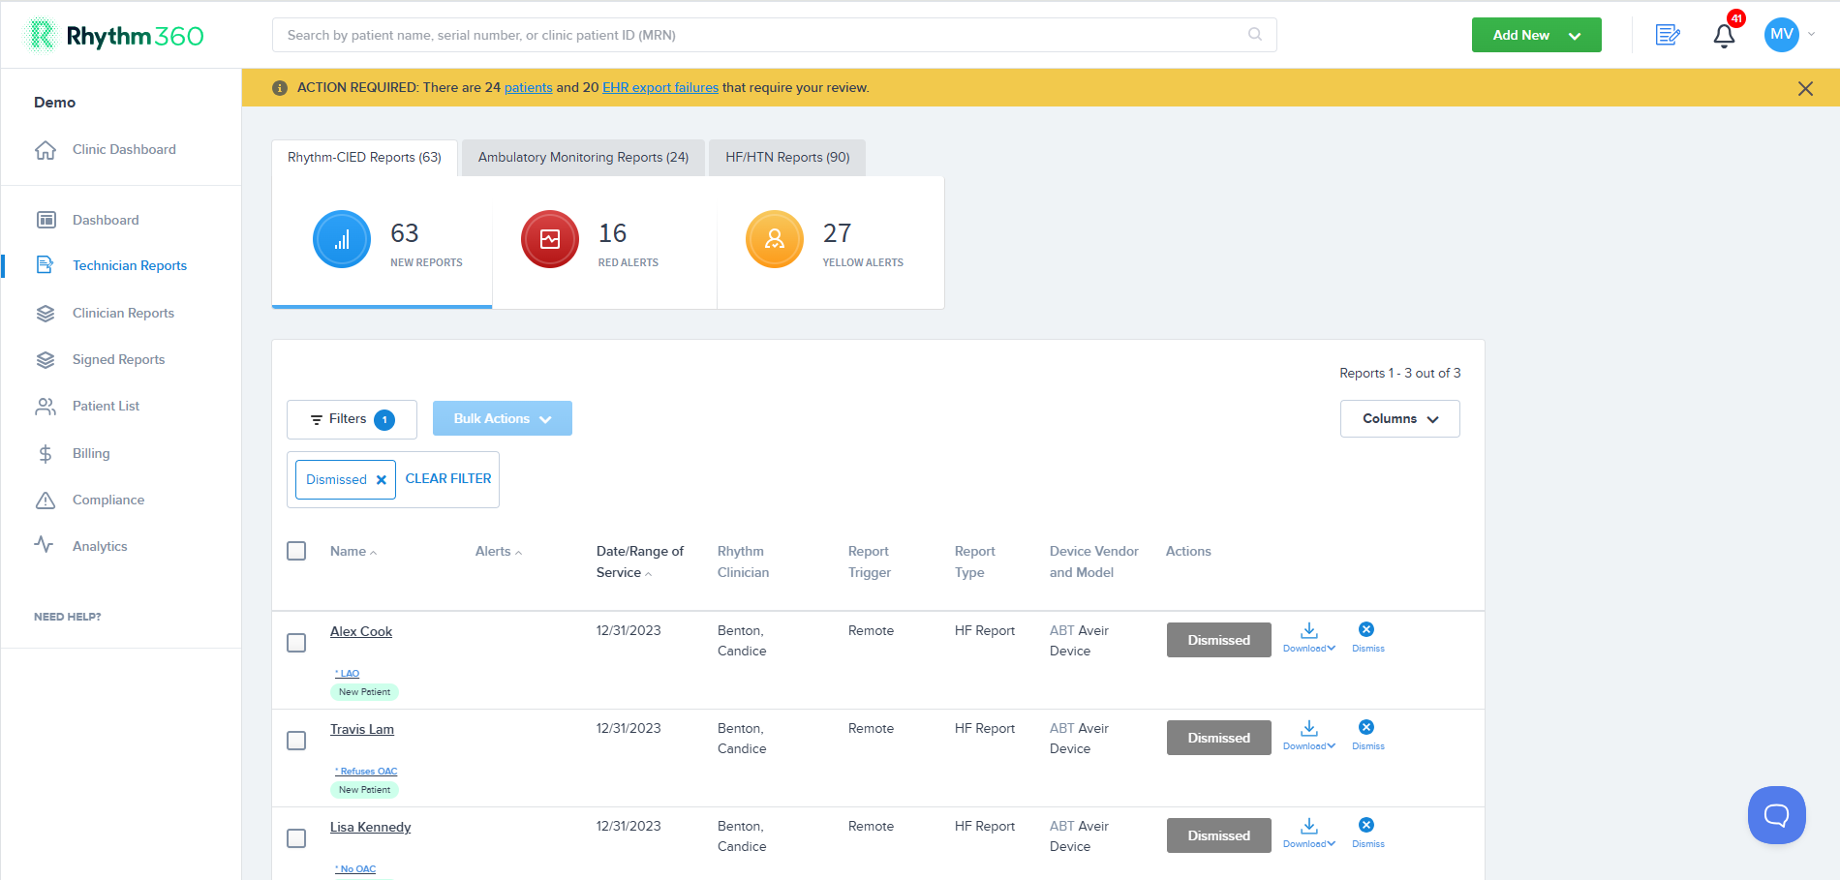Image resolution: width=1840 pixels, height=880 pixels.
Task: Click the Dismissed button for Alex Cook
Action: [1218, 640]
